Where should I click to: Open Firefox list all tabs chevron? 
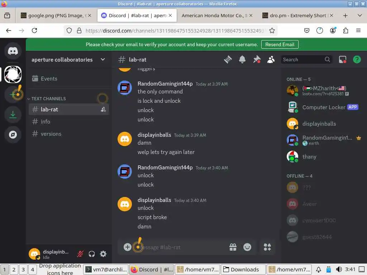(360, 15)
